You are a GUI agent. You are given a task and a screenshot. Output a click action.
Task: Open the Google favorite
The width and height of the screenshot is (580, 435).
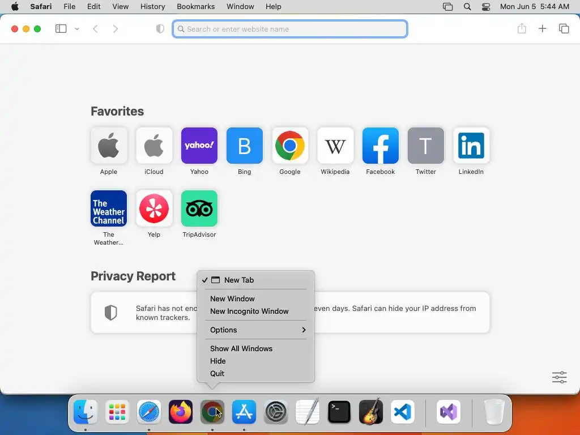(x=290, y=146)
